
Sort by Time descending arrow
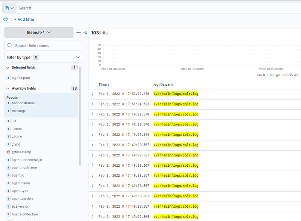pos(109,85)
